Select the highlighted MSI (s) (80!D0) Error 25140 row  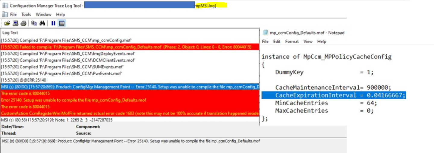click(x=130, y=87)
